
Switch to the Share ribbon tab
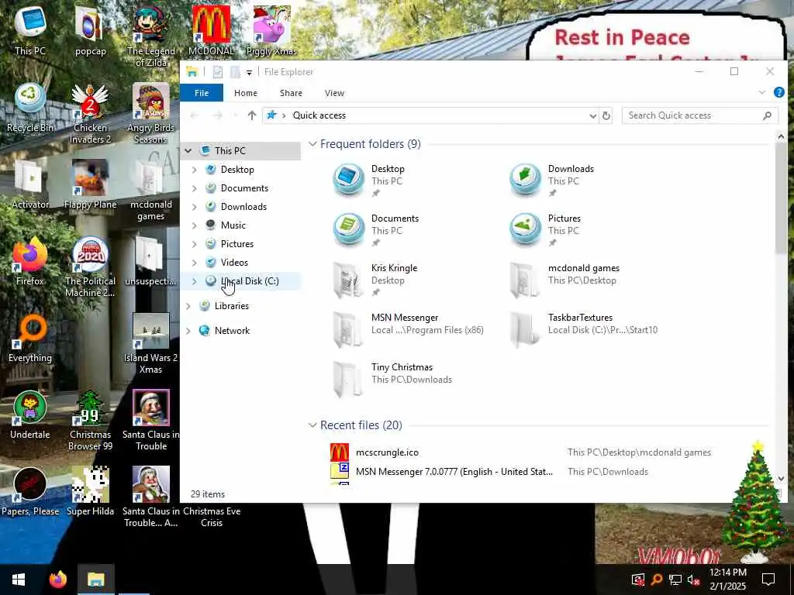292,93
